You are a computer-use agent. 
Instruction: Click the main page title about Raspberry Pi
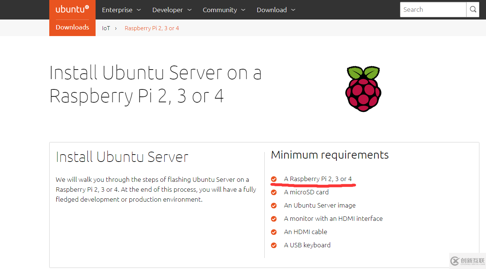[x=156, y=84]
